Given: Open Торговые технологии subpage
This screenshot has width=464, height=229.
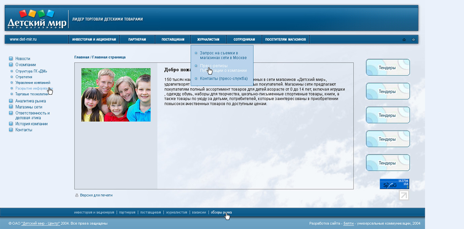Looking at the screenshot, I should pyautogui.click(x=32, y=94).
